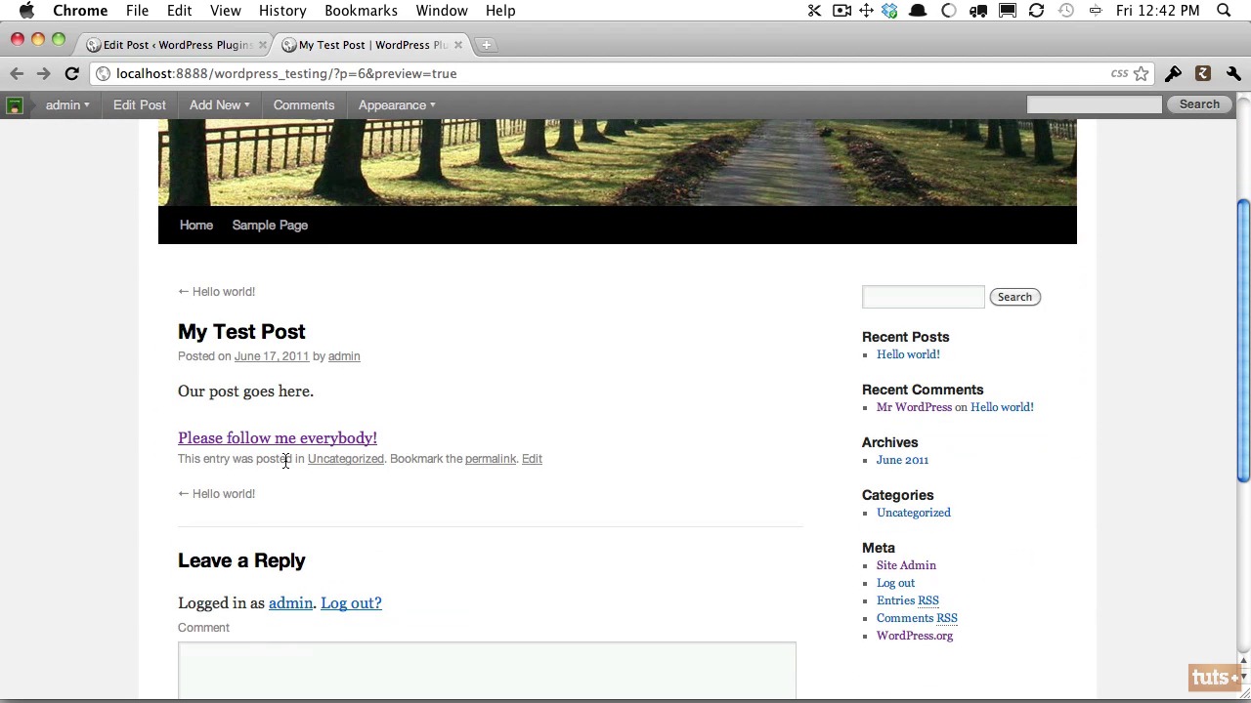1251x703 pixels.
Task: Open the Apple menu
Action: [26, 11]
